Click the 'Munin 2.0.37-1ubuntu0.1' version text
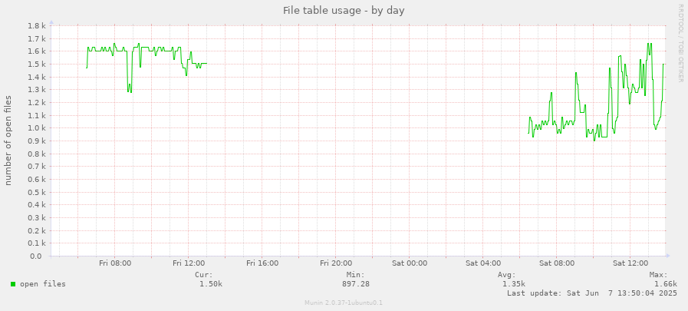The width and height of the screenshot is (688, 311). 344,303
